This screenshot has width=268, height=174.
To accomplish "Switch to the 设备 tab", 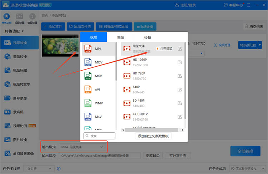I will click(148, 37).
